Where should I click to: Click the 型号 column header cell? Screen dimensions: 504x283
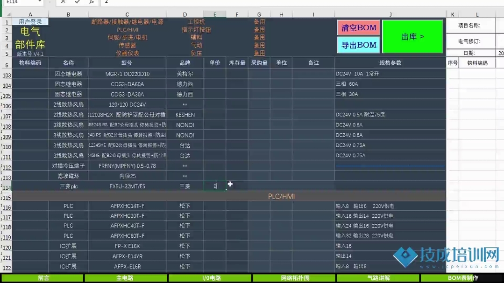tap(127, 63)
